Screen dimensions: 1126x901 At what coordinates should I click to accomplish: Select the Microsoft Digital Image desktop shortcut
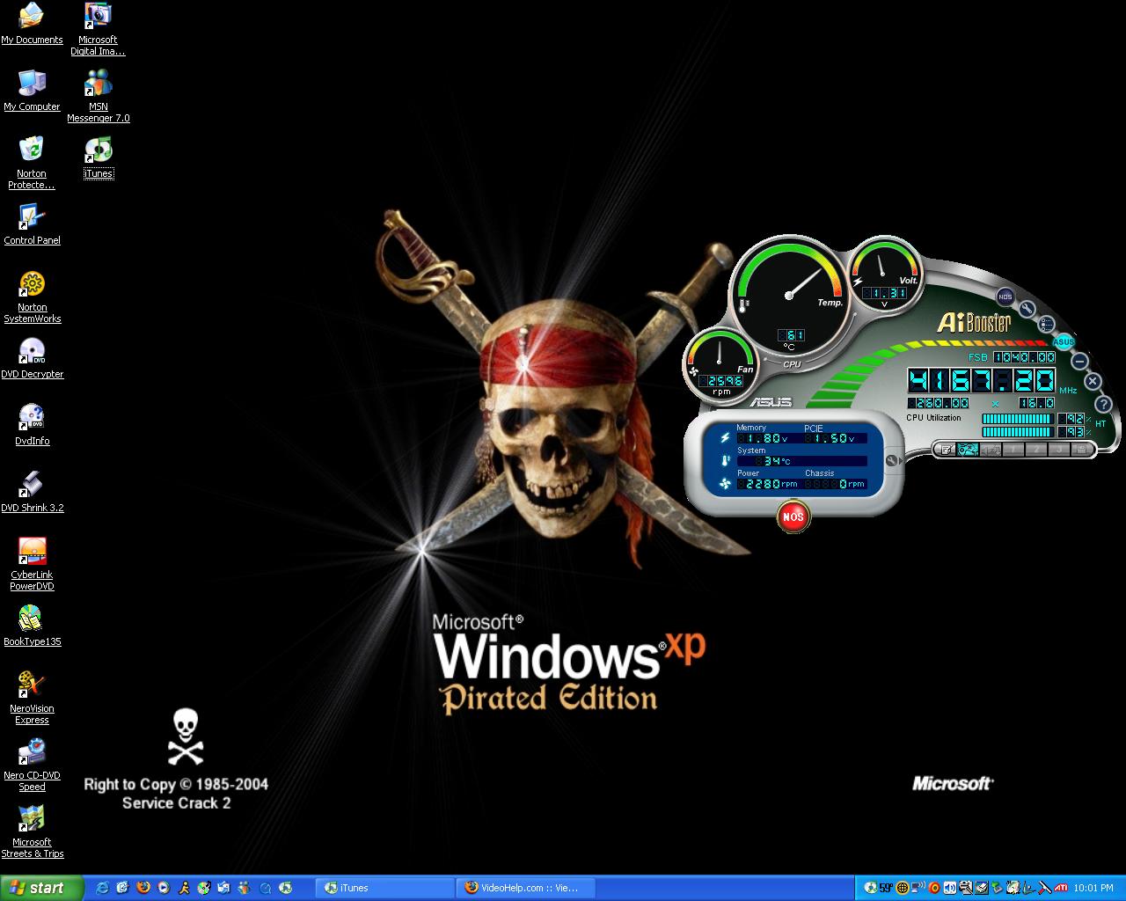[x=98, y=29]
